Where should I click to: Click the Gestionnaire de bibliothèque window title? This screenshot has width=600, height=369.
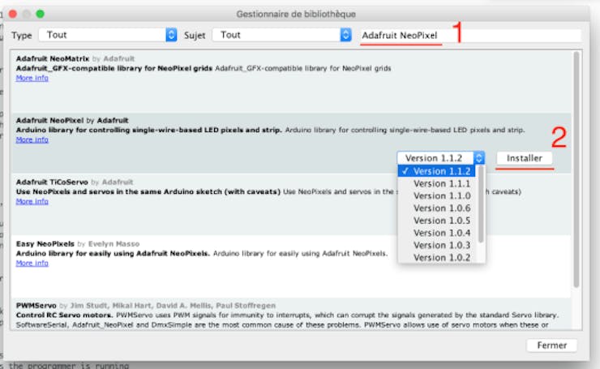coord(296,14)
